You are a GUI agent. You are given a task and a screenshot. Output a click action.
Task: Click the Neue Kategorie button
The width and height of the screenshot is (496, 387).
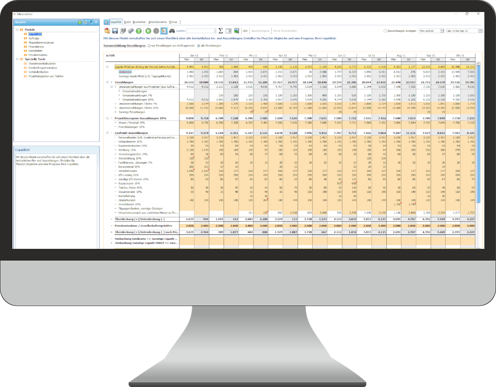tap(260, 31)
